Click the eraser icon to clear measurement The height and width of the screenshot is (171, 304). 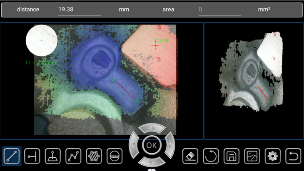[x=190, y=156]
